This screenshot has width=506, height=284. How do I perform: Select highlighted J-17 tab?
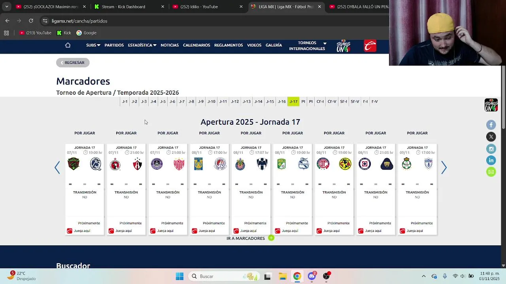(x=293, y=101)
